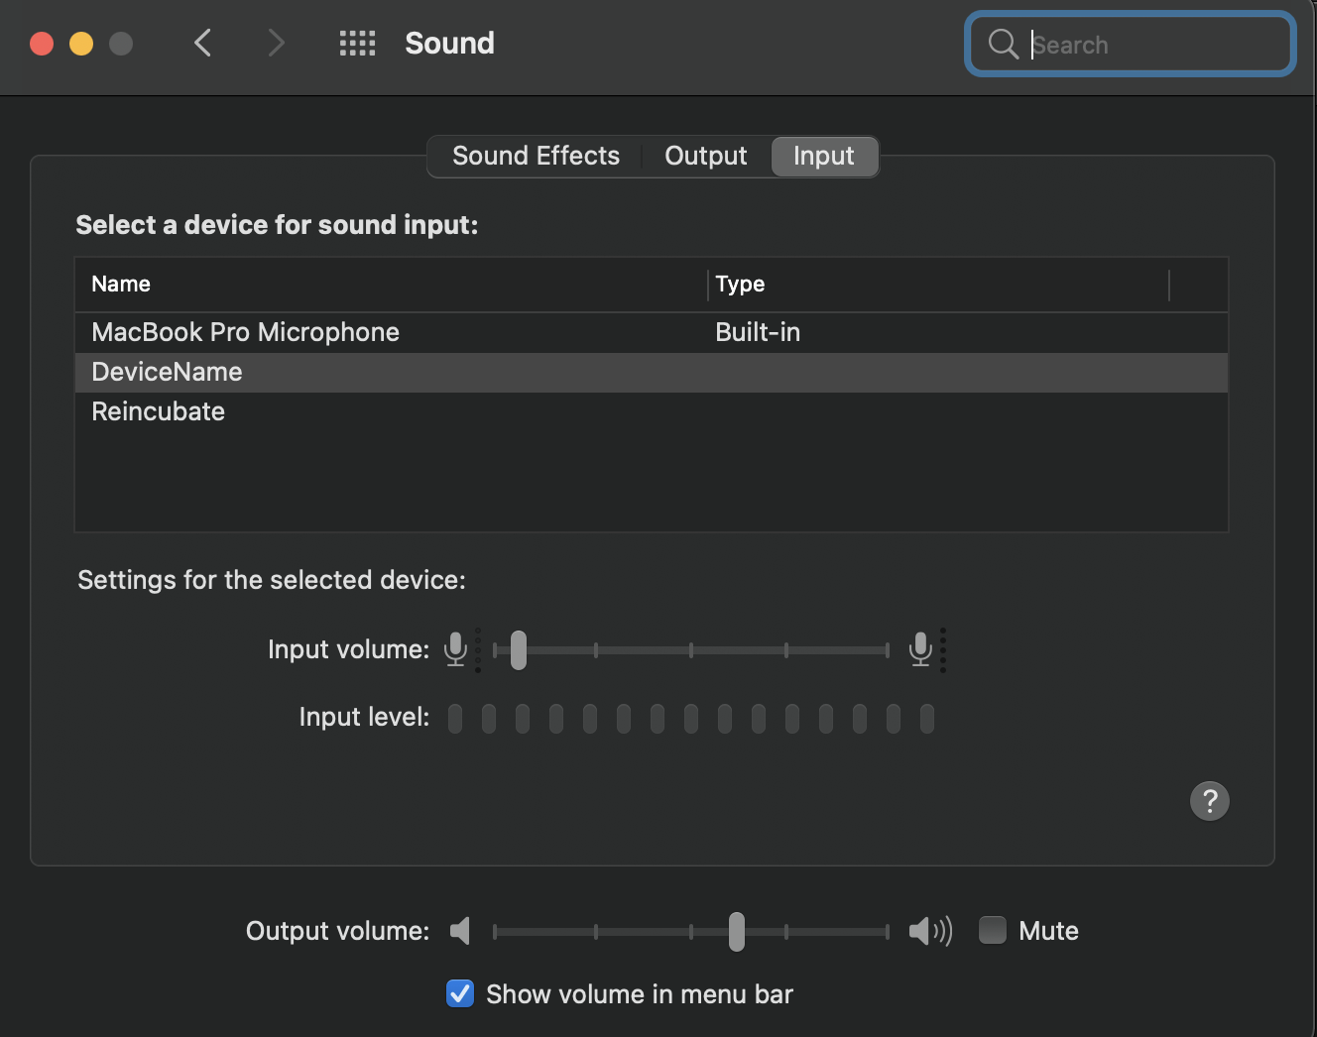Click the high input volume microphone icon
The image size is (1317, 1037).
(921, 649)
